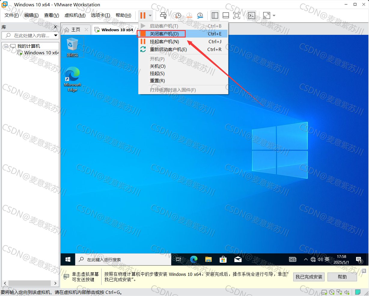369x296 pixels.
Task: Click the teal message log icon
Action: [358, 292]
